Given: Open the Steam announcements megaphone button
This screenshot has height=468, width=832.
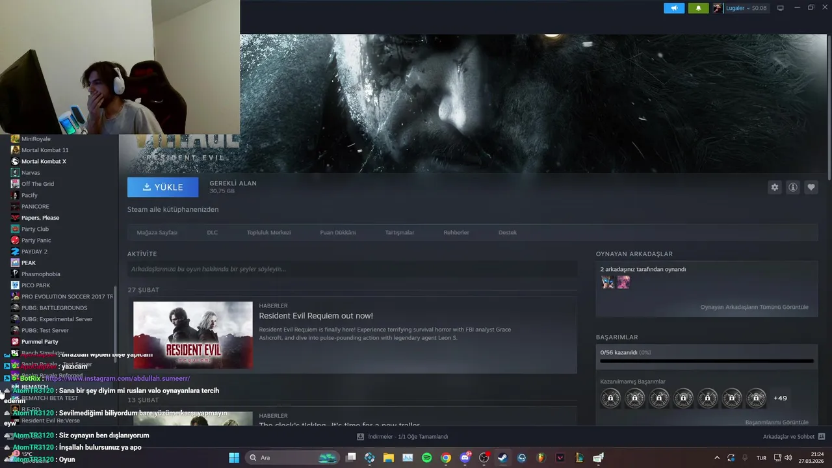Looking at the screenshot, I should tap(674, 8).
